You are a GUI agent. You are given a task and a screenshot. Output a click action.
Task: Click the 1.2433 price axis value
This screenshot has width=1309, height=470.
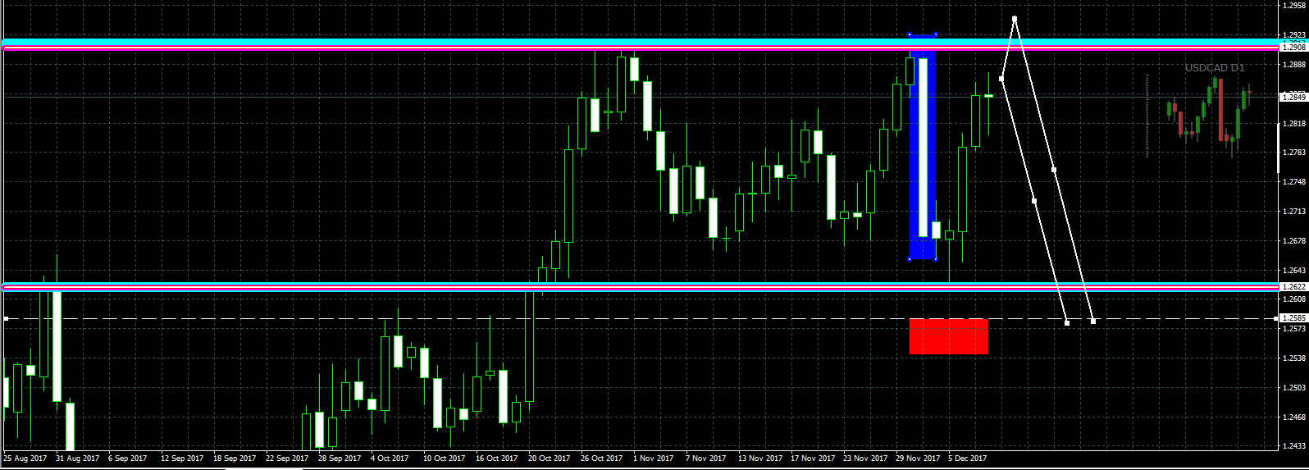1294,446
